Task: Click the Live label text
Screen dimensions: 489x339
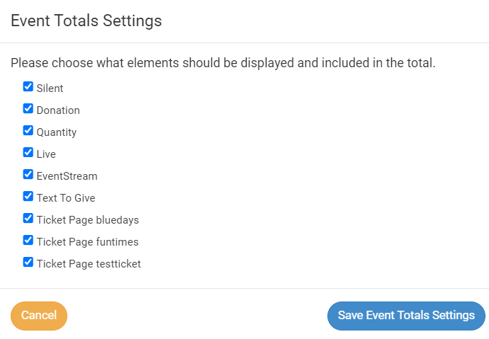Action: pyautogui.click(x=46, y=154)
